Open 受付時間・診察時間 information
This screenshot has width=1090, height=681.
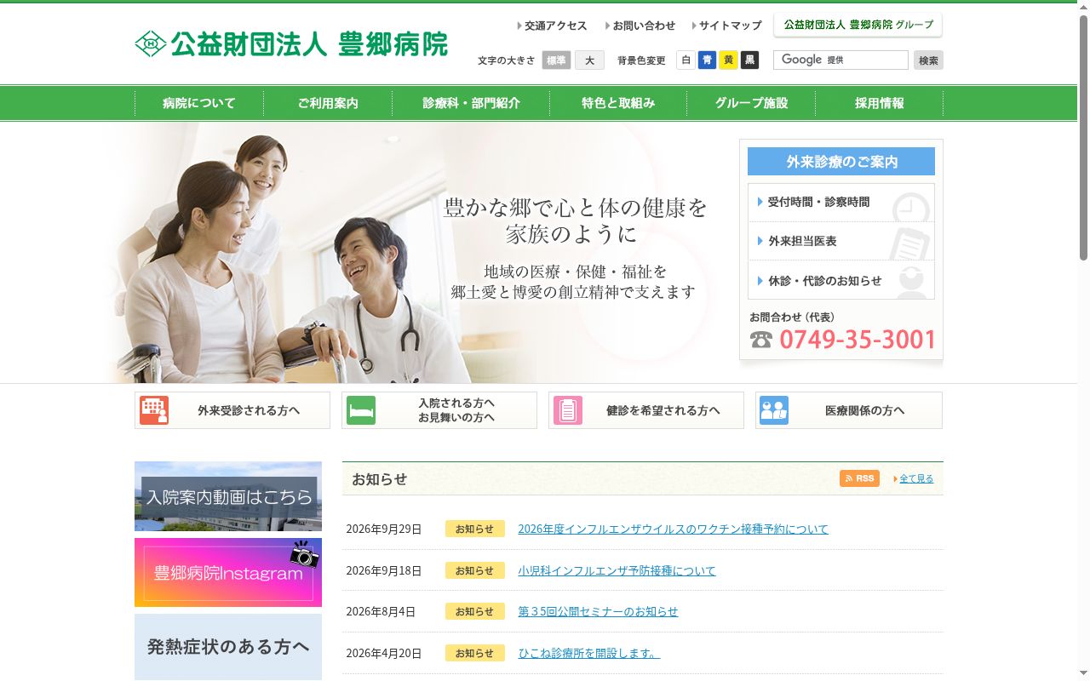841,203
